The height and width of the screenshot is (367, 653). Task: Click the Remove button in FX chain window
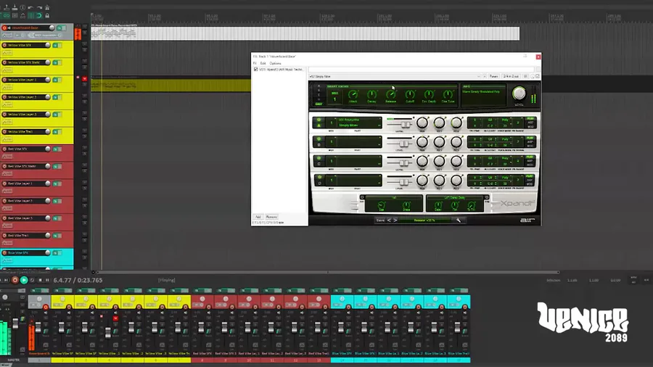271,217
